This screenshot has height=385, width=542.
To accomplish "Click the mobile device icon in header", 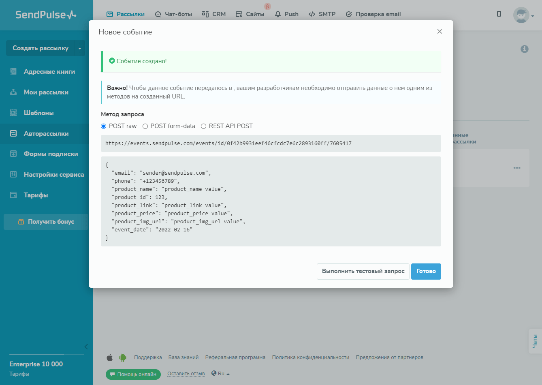I will [499, 14].
